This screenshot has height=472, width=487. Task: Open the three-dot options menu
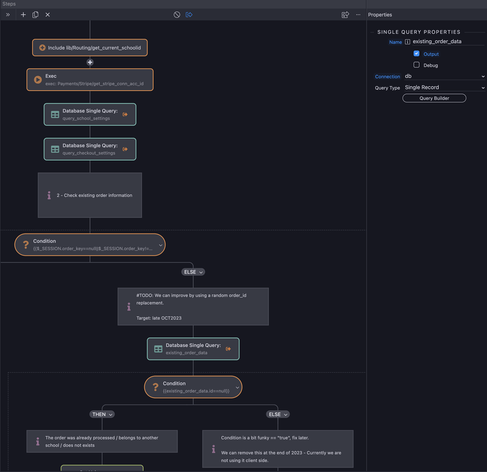358,15
